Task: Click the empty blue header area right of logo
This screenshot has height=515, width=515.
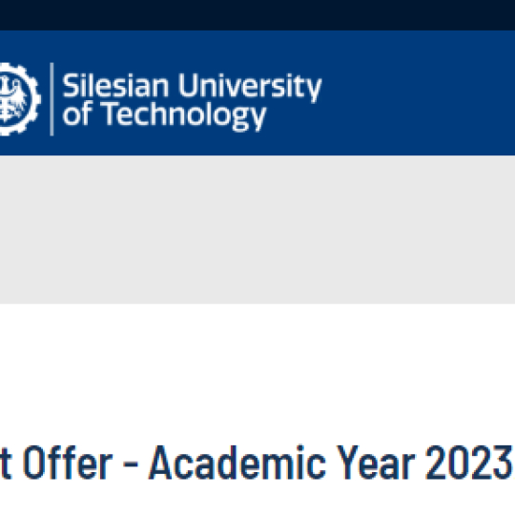Action: (x=419, y=93)
